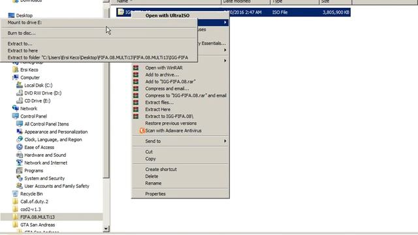Select the 3,805,900 KB size cell
Image resolution: width=418 pixels, height=235 pixels.
tap(335, 12)
